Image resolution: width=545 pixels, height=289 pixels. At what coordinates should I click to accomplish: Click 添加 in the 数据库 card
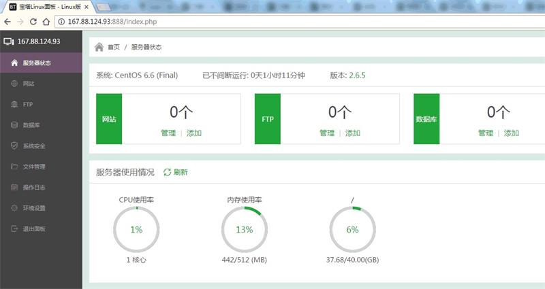coord(512,133)
